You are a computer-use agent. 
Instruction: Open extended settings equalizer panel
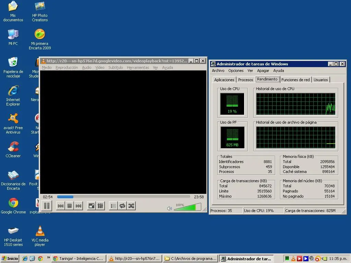(100, 206)
